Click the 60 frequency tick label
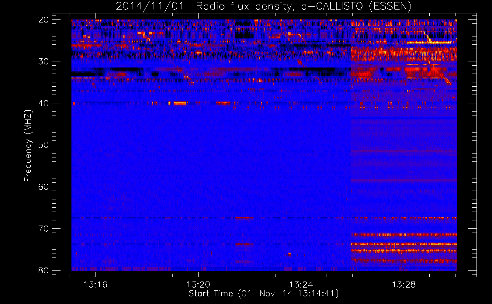This screenshot has width=492, height=304. click(43, 187)
